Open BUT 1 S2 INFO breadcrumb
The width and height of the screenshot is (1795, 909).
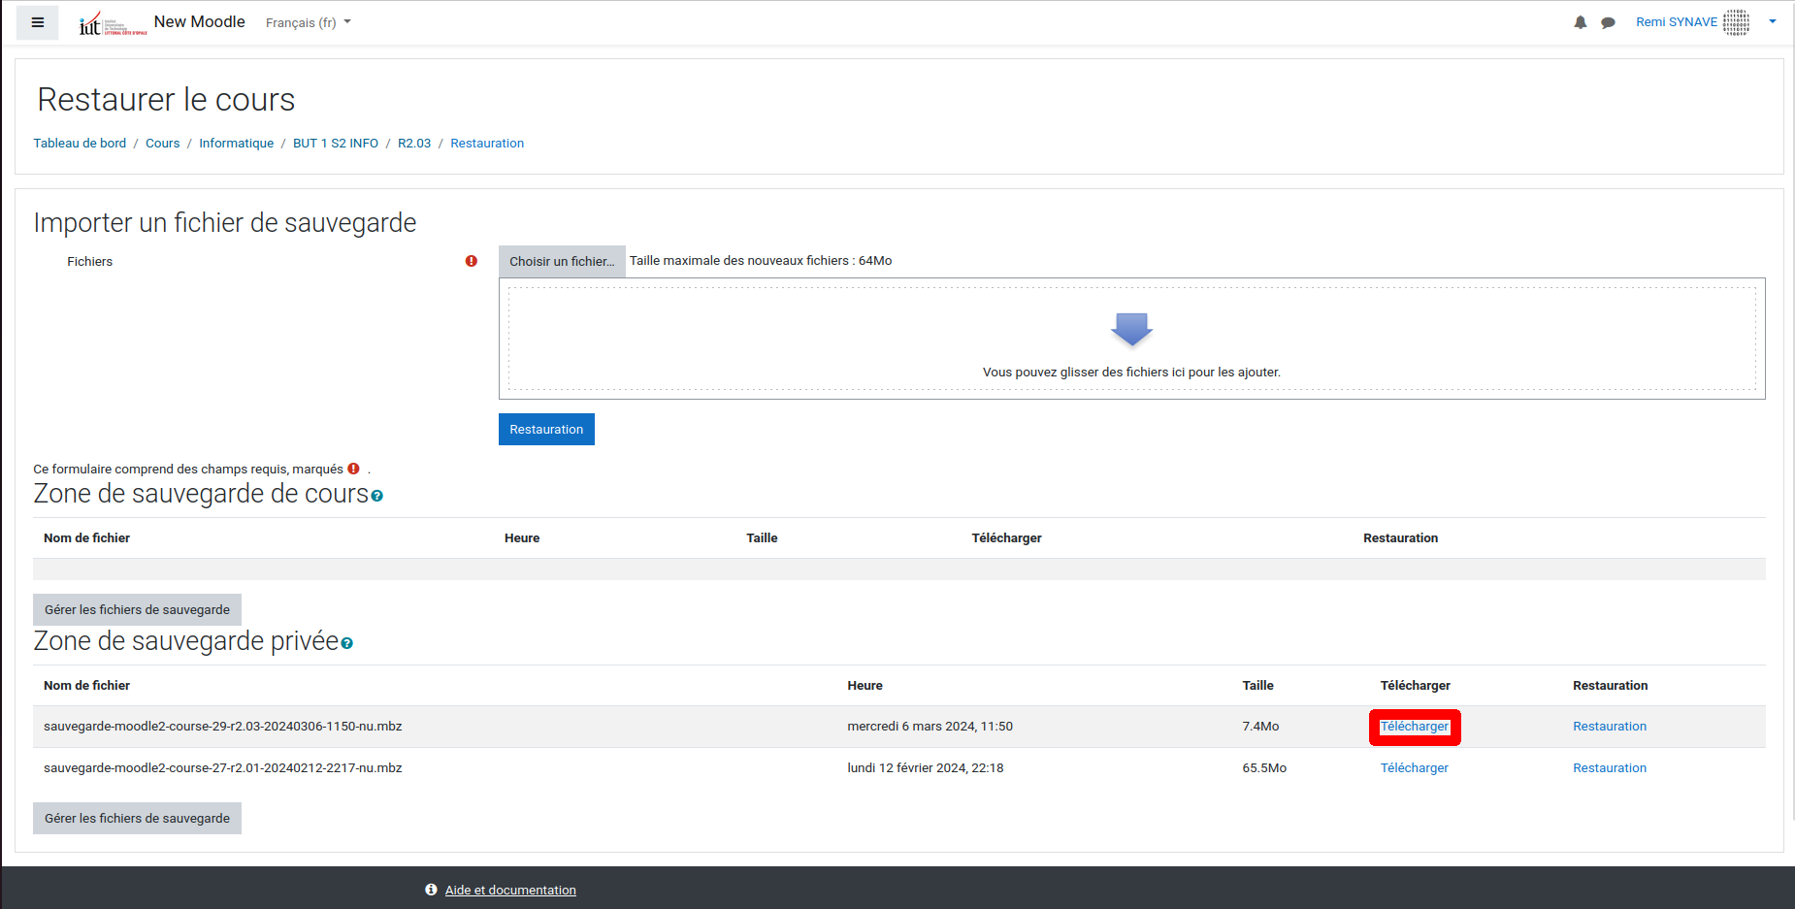[x=336, y=143]
